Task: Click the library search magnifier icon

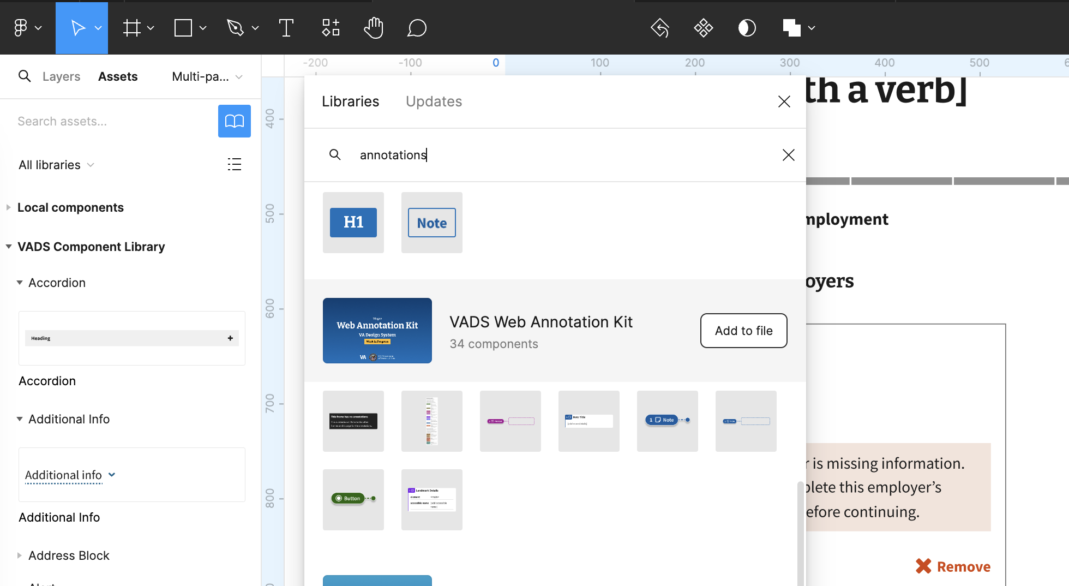Action: coord(335,155)
